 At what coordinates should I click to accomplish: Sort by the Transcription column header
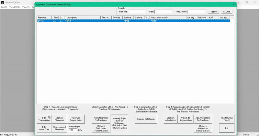click(x=83, y=17)
